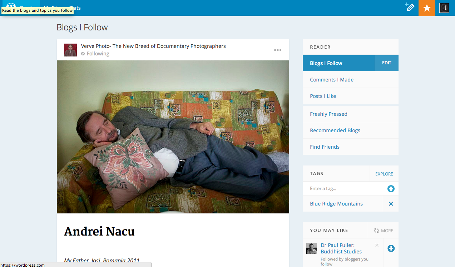Screen dimensions: 455x267
Task: Click the new post pencil icon
Action: pos(410,8)
